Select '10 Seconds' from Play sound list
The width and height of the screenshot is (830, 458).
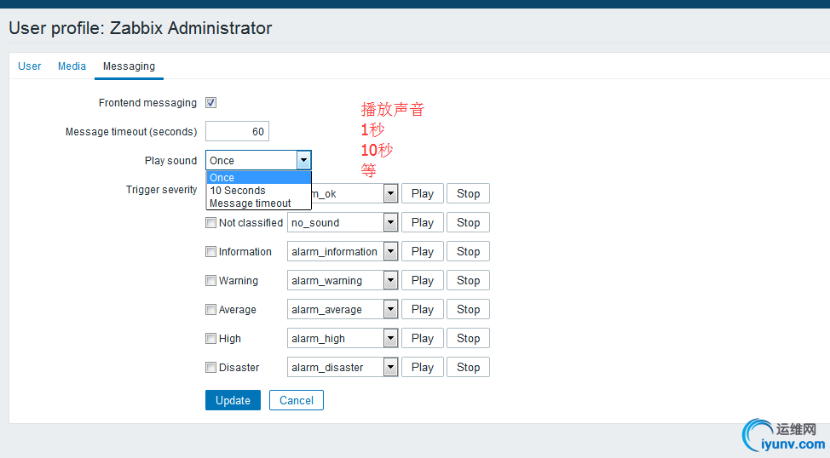(238, 191)
